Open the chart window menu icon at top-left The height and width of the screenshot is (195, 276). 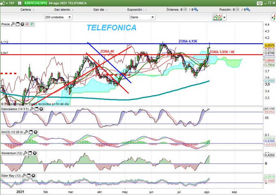[x=3, y=3]
